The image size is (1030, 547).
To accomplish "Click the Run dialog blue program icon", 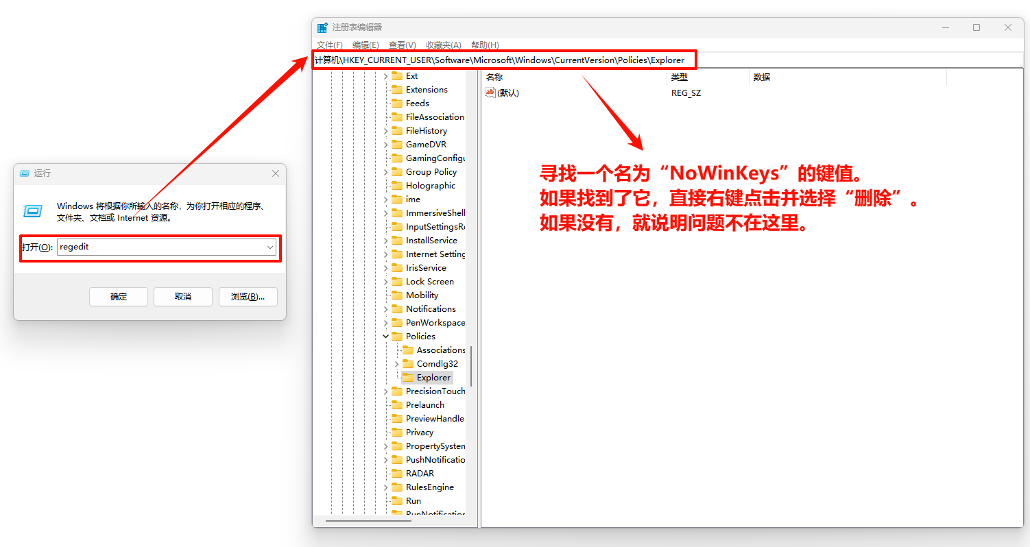I will pyautogui.click(x=32, y=211).
